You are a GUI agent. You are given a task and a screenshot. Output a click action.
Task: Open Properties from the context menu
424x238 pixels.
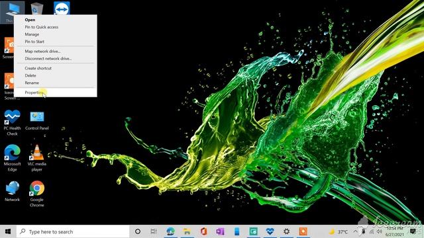[x=56, y=93]
